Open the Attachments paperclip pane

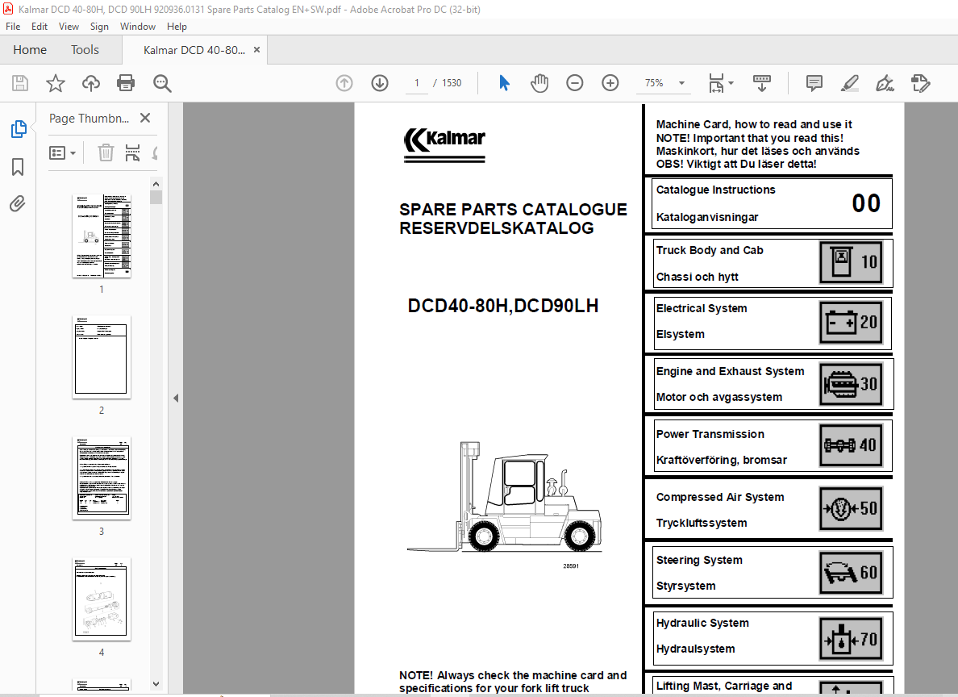(18, 203)
